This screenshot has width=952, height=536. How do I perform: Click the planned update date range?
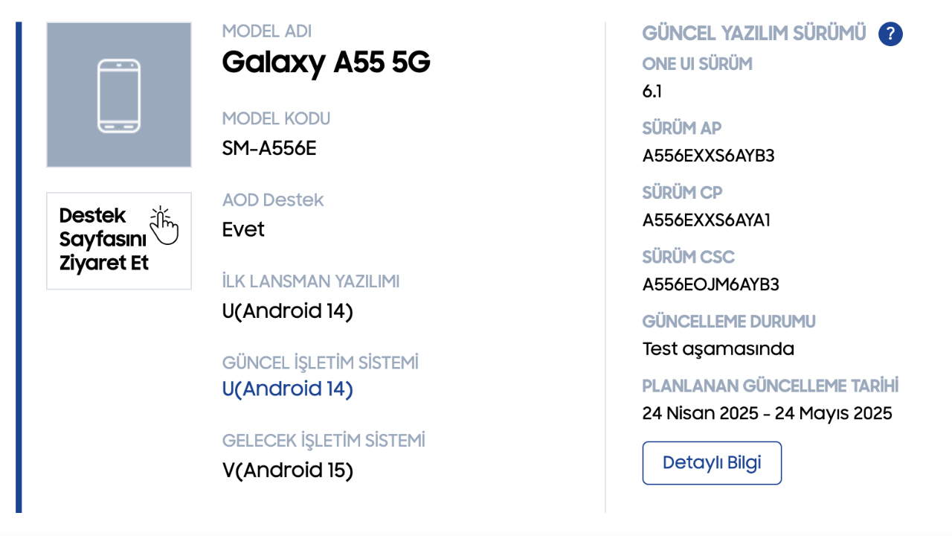point(768,413)
